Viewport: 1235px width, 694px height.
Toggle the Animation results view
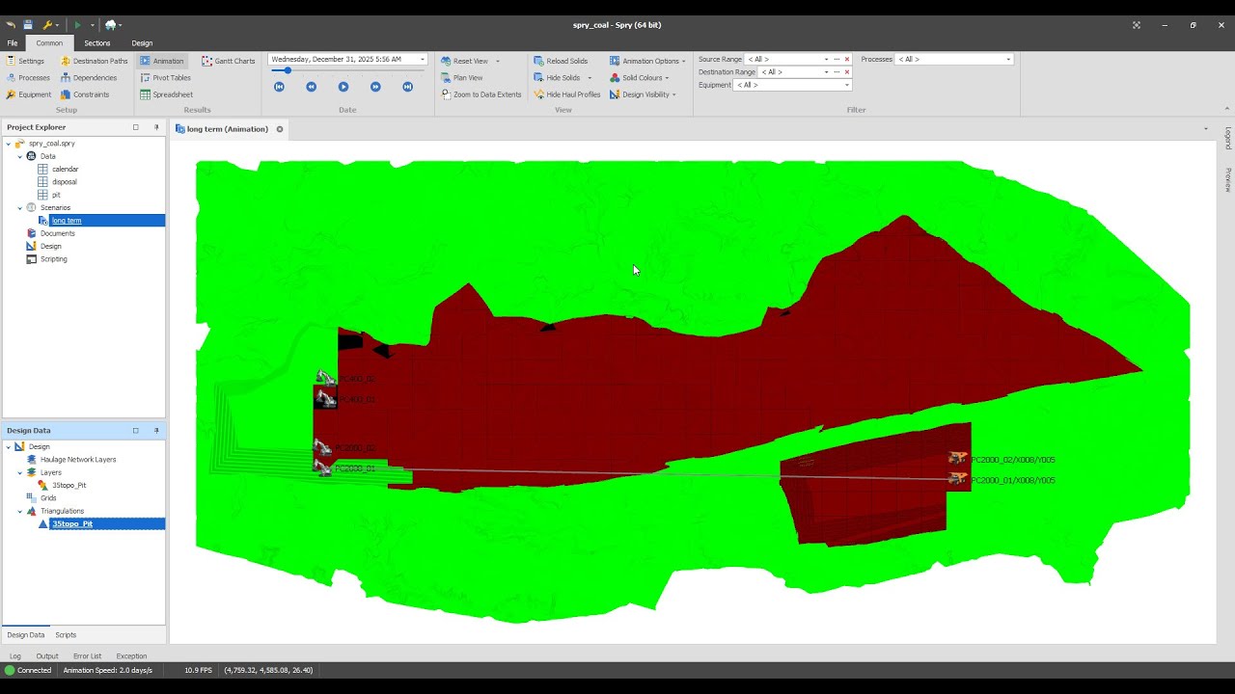click(x=162, y=61)
